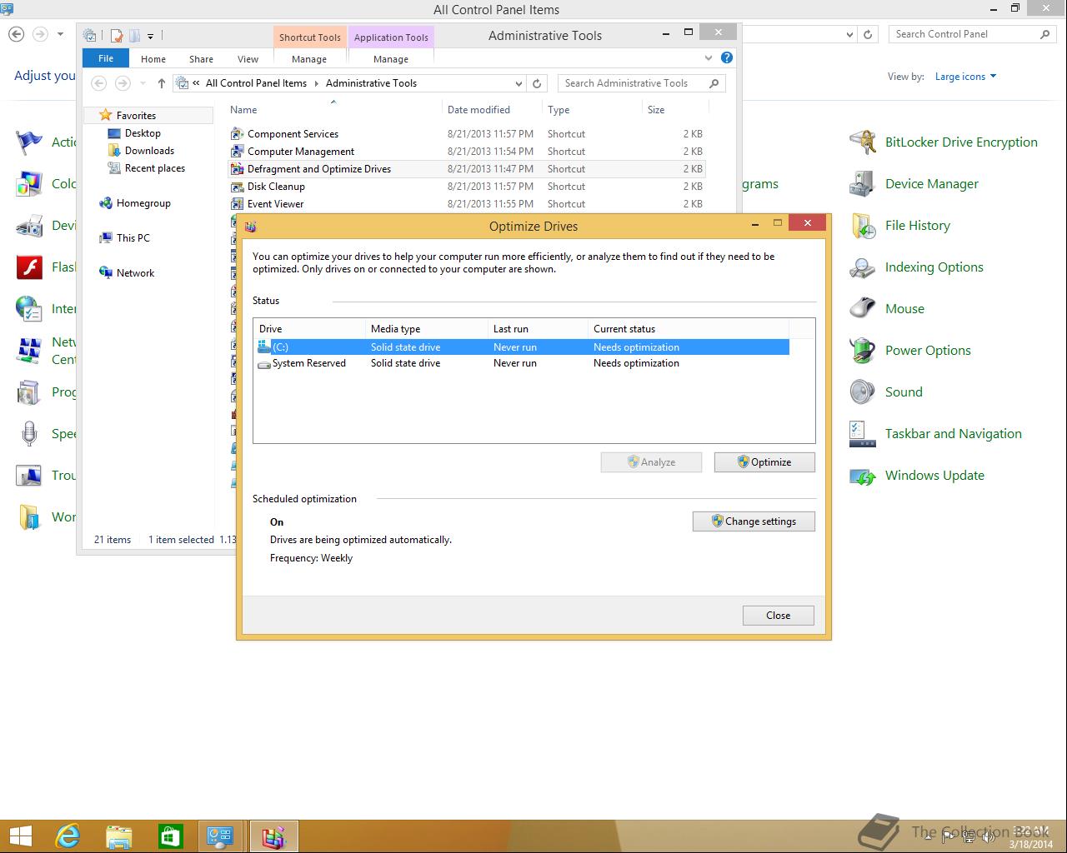Open recent locations dropdown in Explorer

pos(143,83)
